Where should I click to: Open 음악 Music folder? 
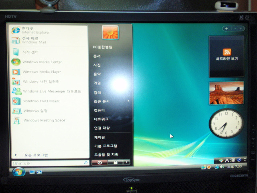[97, 74]
